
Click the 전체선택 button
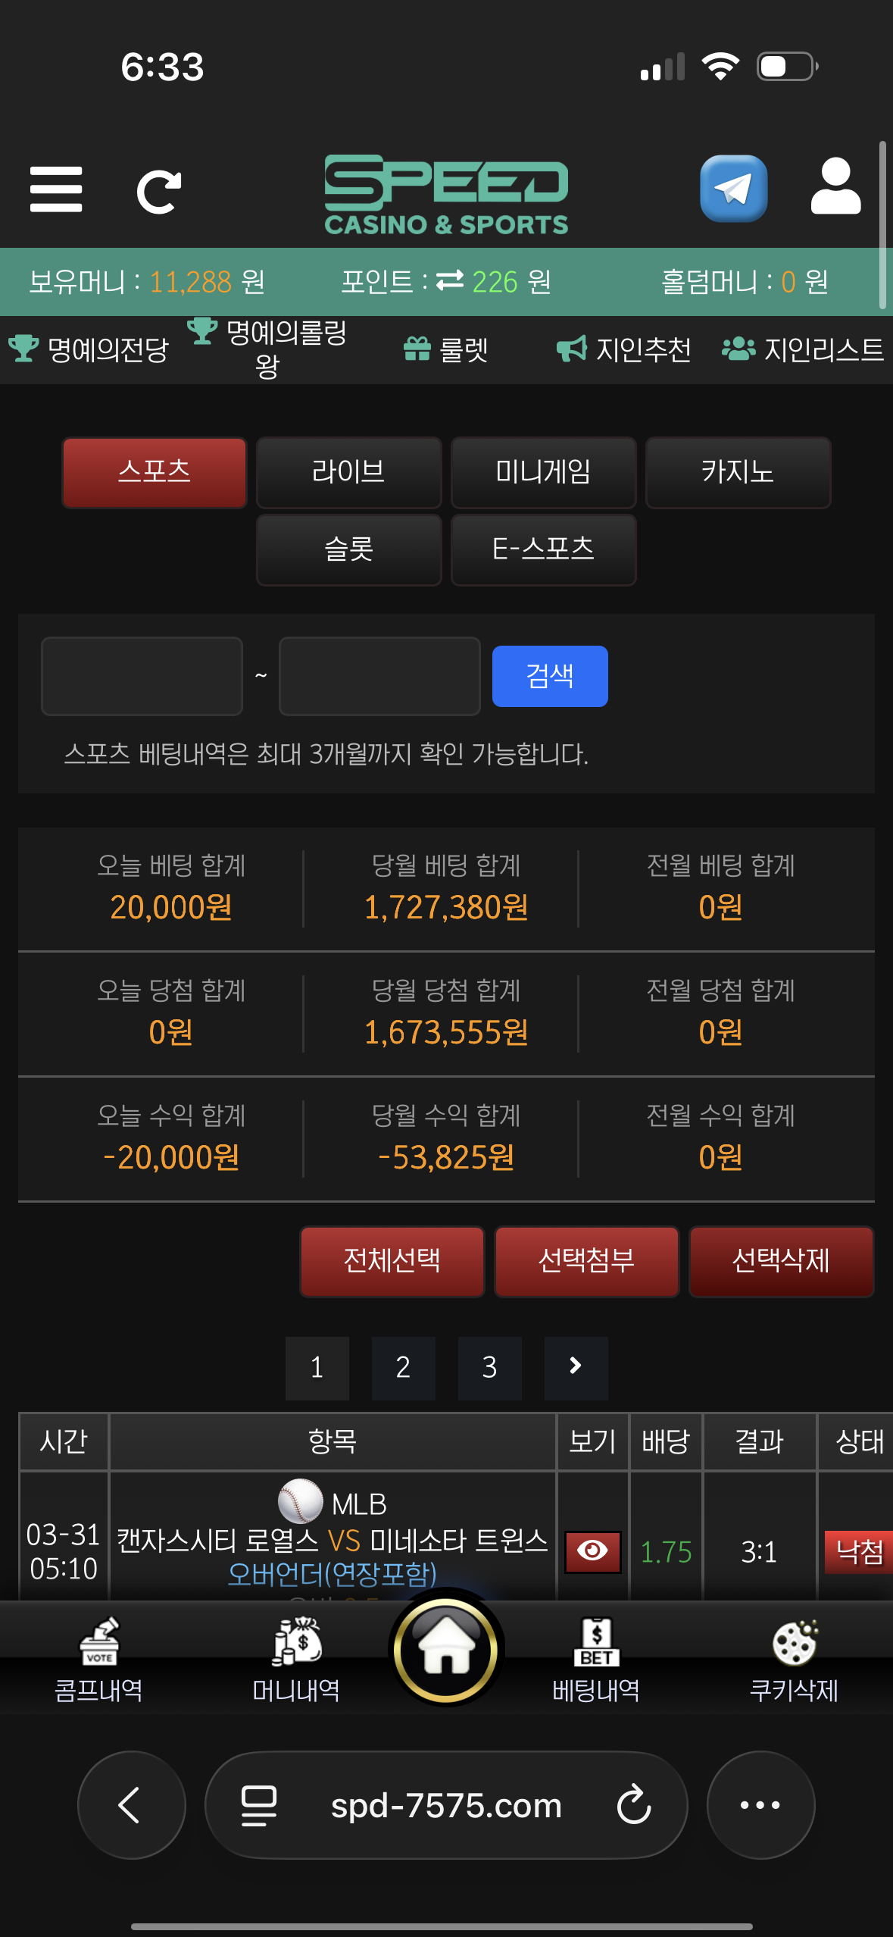click(x=392, y=1261)
